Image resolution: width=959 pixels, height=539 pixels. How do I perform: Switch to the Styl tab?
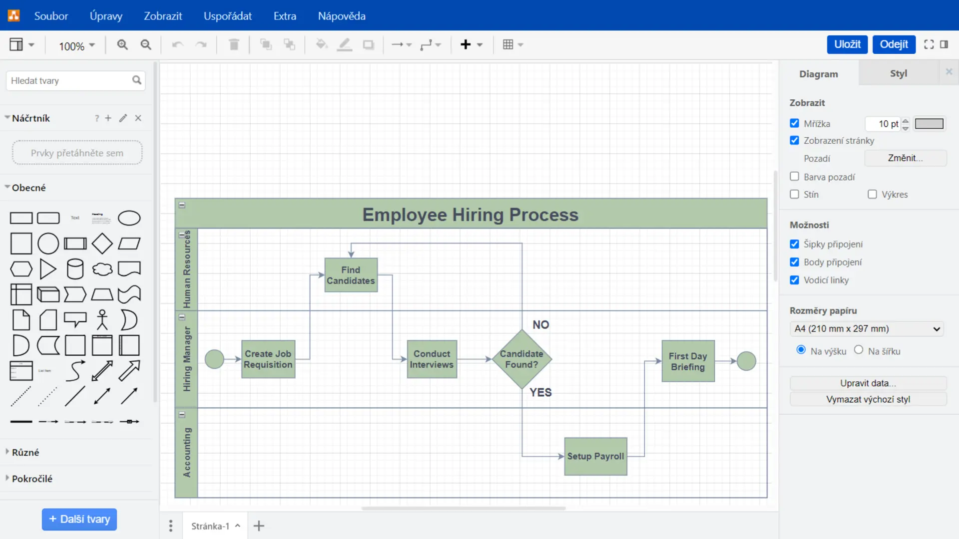898,73
